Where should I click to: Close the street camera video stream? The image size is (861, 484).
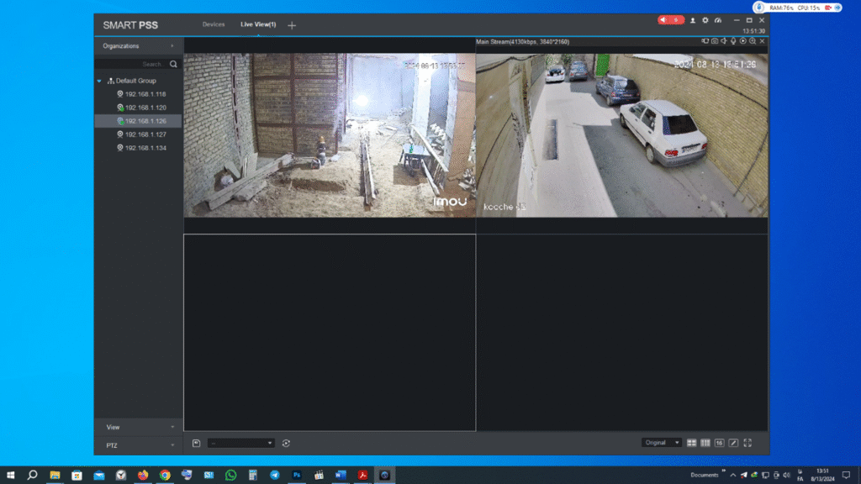(x=762, y=41)
